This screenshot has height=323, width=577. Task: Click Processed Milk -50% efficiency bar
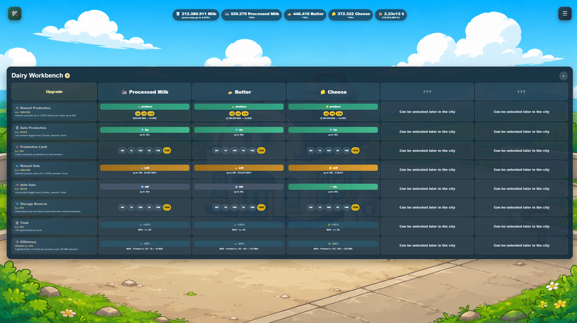(x=145, y=244)
